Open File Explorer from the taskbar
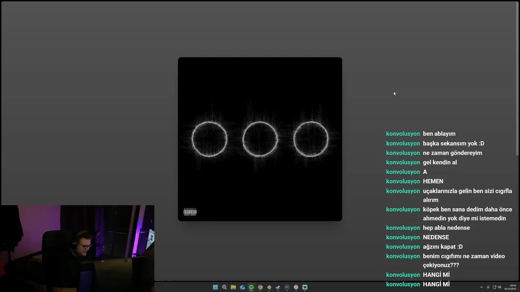The image size is (520, 292). click(x=233, y=287)
